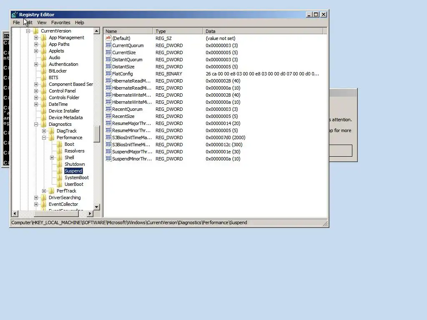The height and width of the screenshot is (320, 427).
Task: Open the Edit menu
Action: pos(29,22)
